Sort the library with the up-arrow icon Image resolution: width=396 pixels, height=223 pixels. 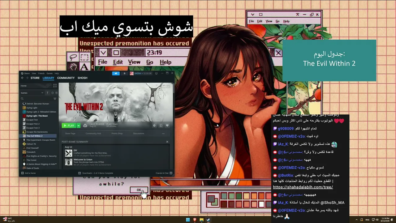(x=47, y=93)
